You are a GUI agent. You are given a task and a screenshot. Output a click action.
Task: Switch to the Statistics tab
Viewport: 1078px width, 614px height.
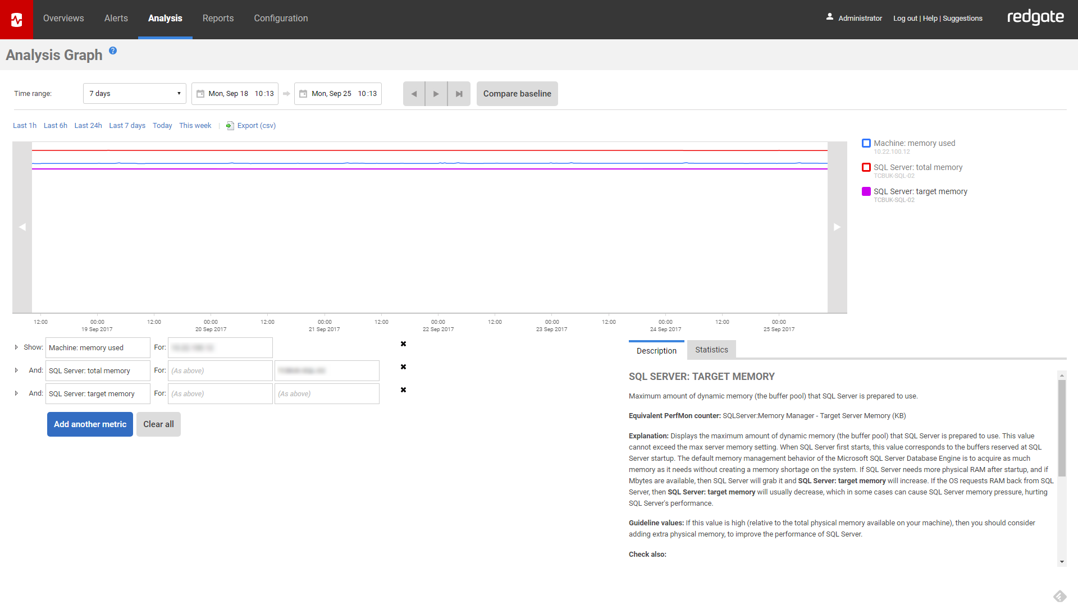click(711, 350)
